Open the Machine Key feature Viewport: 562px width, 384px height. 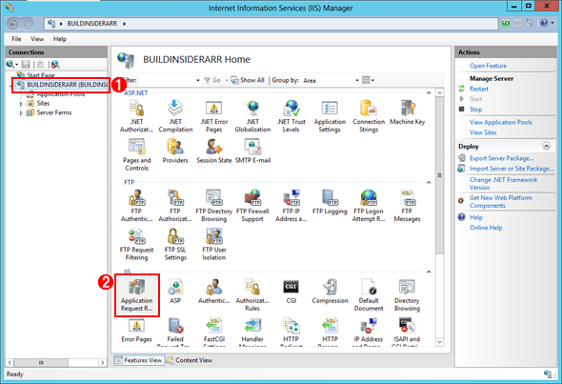[x=407, y=112]
